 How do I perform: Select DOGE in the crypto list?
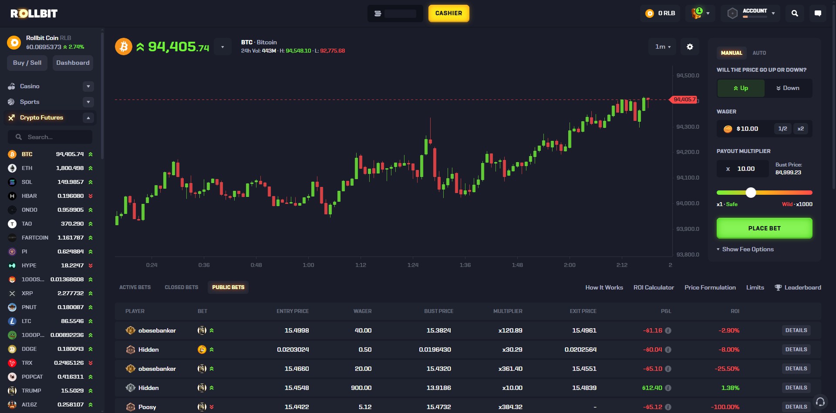[x=51, y=349]
